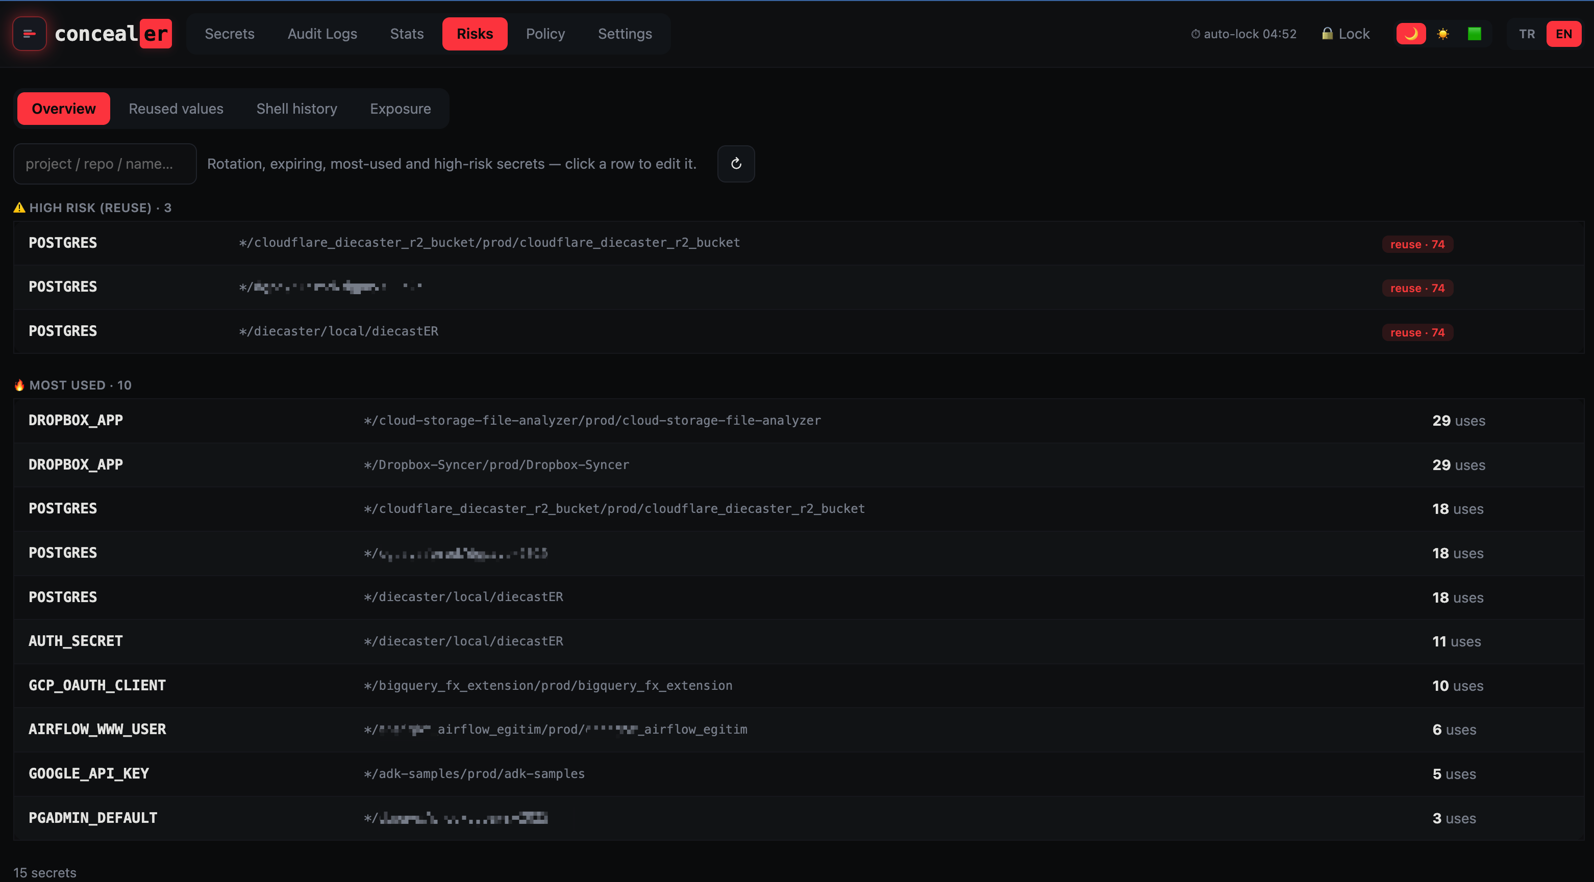Image resolution: width=1594 pixels, height=882 pixels.
Task: Switch to the light theme sun icon
Action: tap(1442, 34)
